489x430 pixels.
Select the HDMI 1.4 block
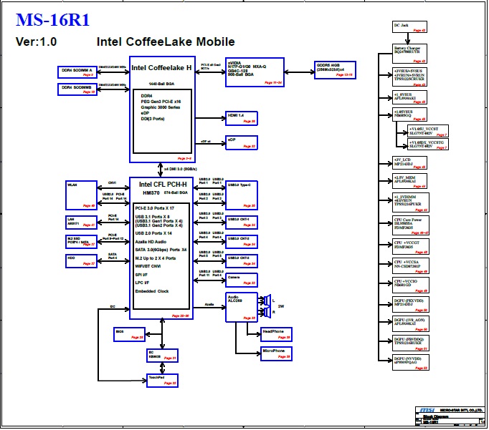(242, 118)
